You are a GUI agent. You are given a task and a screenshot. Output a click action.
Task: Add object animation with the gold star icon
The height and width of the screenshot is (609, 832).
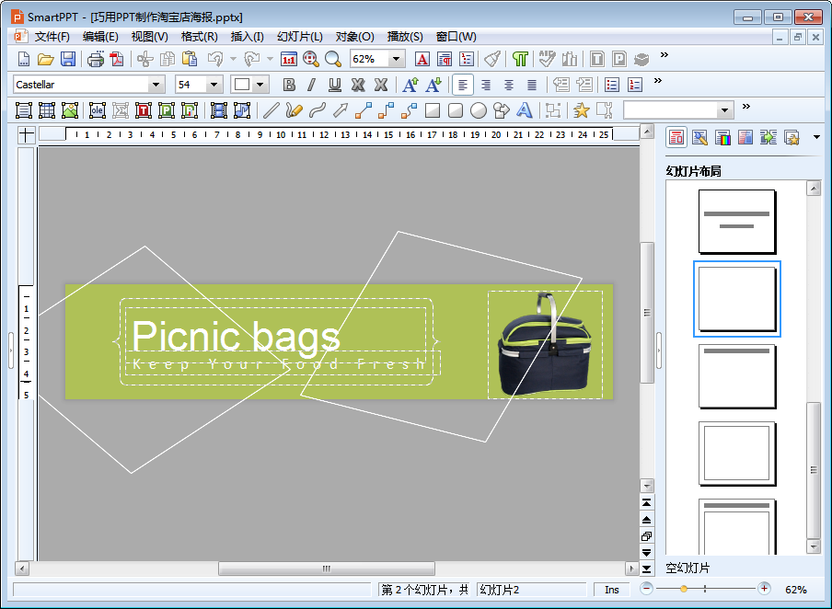click(581, 110)
